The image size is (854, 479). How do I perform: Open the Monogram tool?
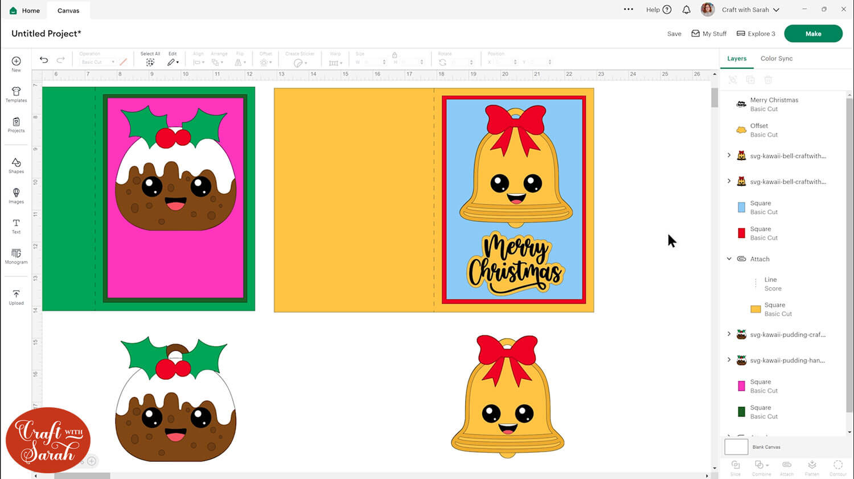(x=16, y=256)
